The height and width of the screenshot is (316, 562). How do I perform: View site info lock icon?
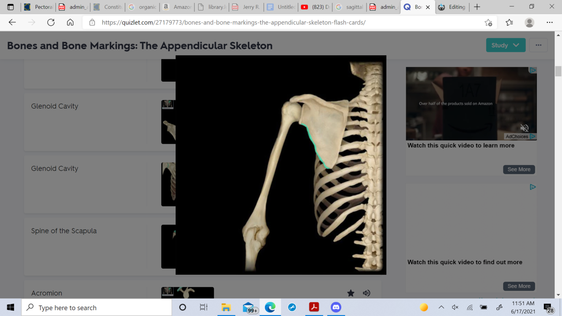92,22
